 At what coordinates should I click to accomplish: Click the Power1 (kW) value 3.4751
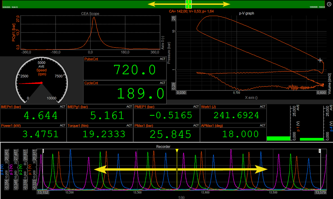40,134
